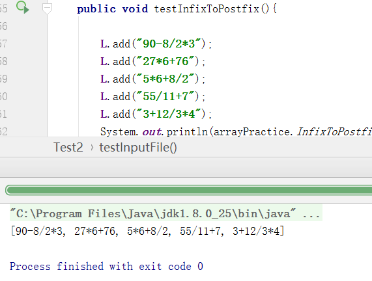Screen dimensions: 372x281
Task: Click the 'out' field in System.out
Action: pyautogui.click(x=152, y=132)
